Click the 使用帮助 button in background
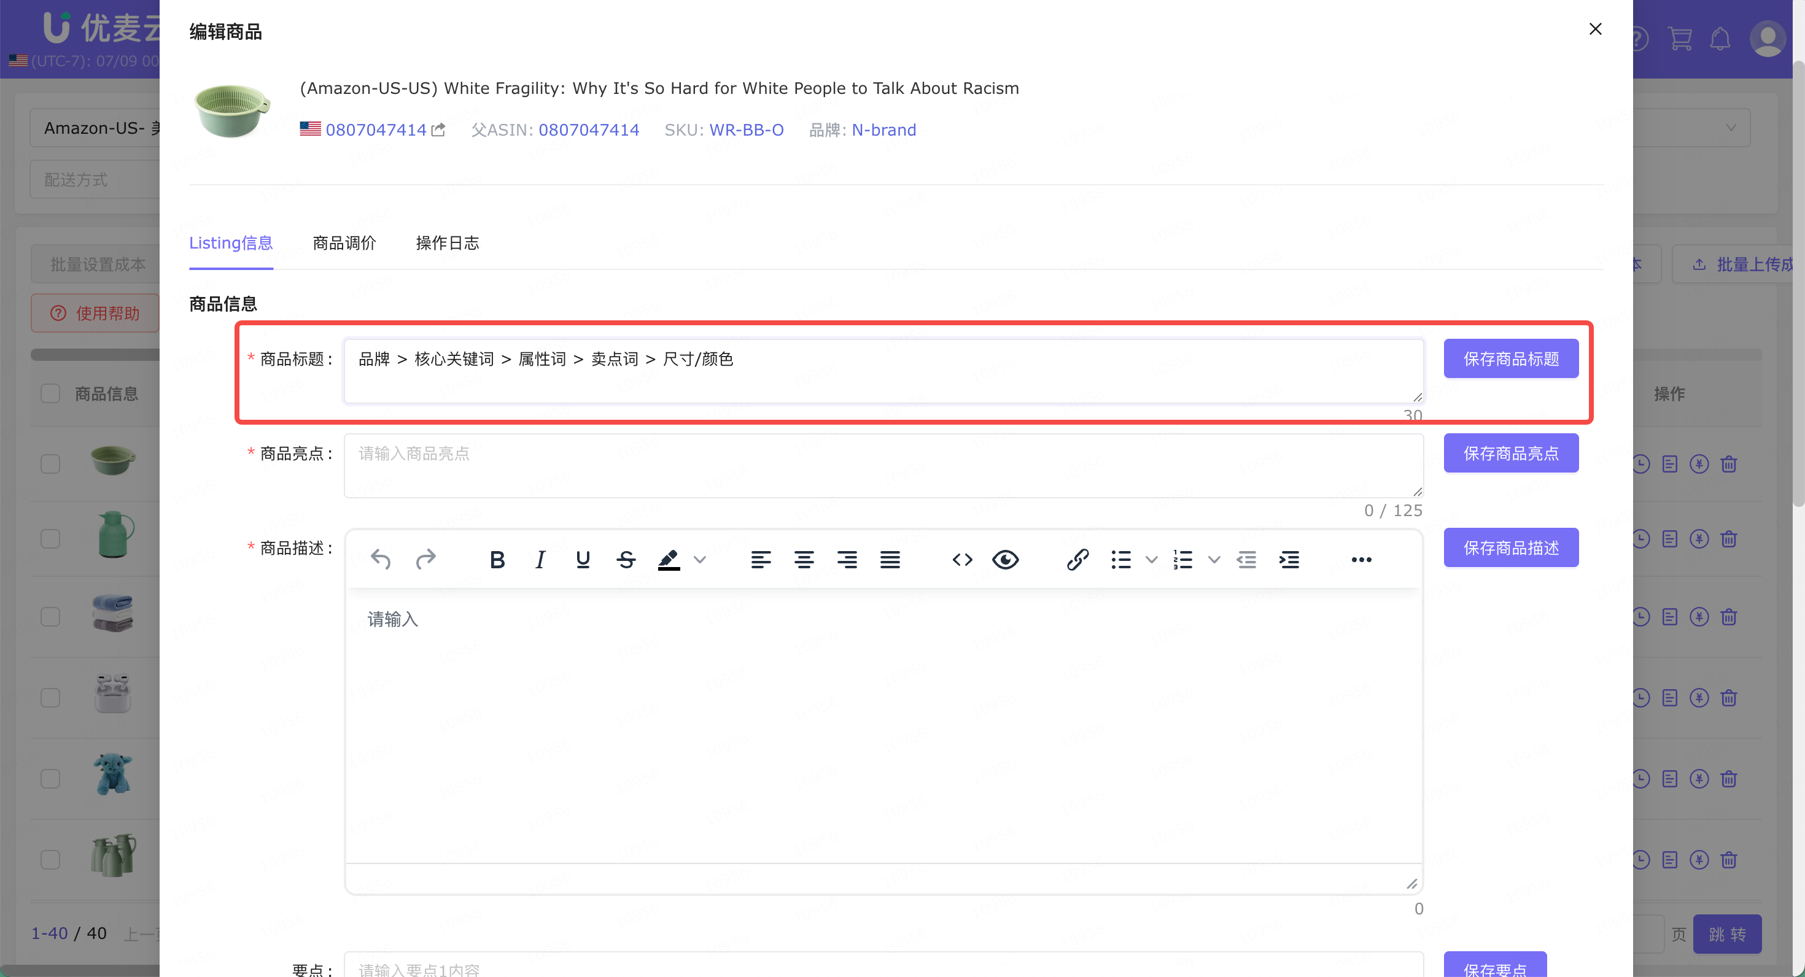This screenshot has height=977, width=1805. 95,313
